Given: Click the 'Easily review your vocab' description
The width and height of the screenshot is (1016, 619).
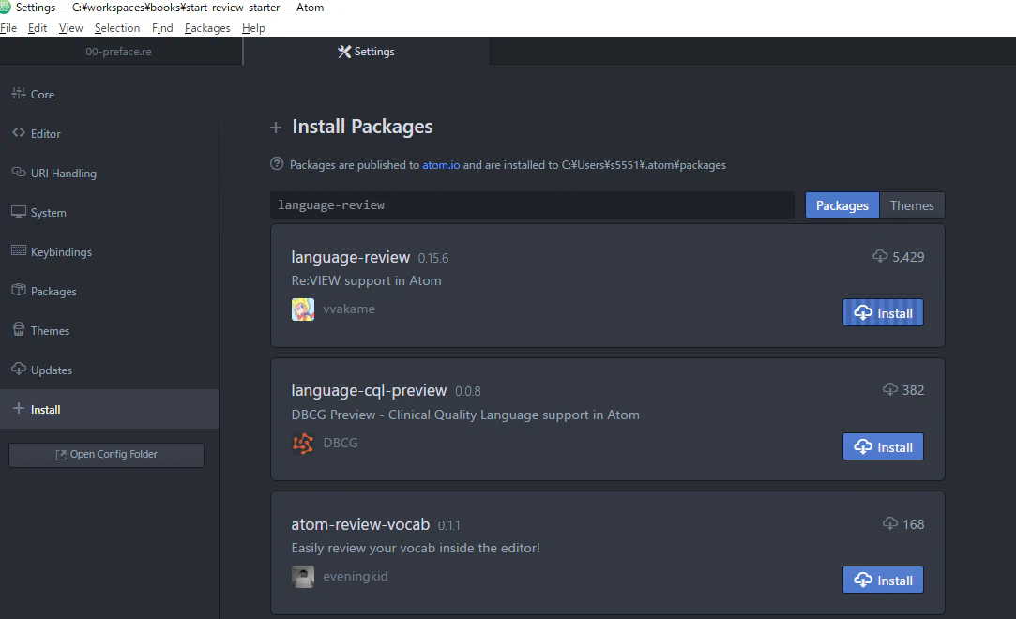Looking at the screenshot, I should coord(416,549).
